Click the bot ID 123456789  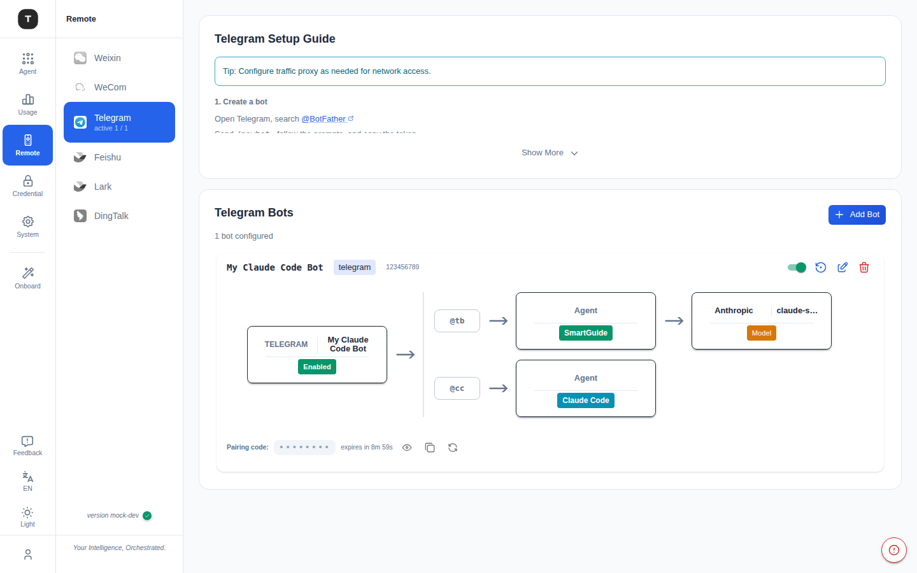click(402, 267)
